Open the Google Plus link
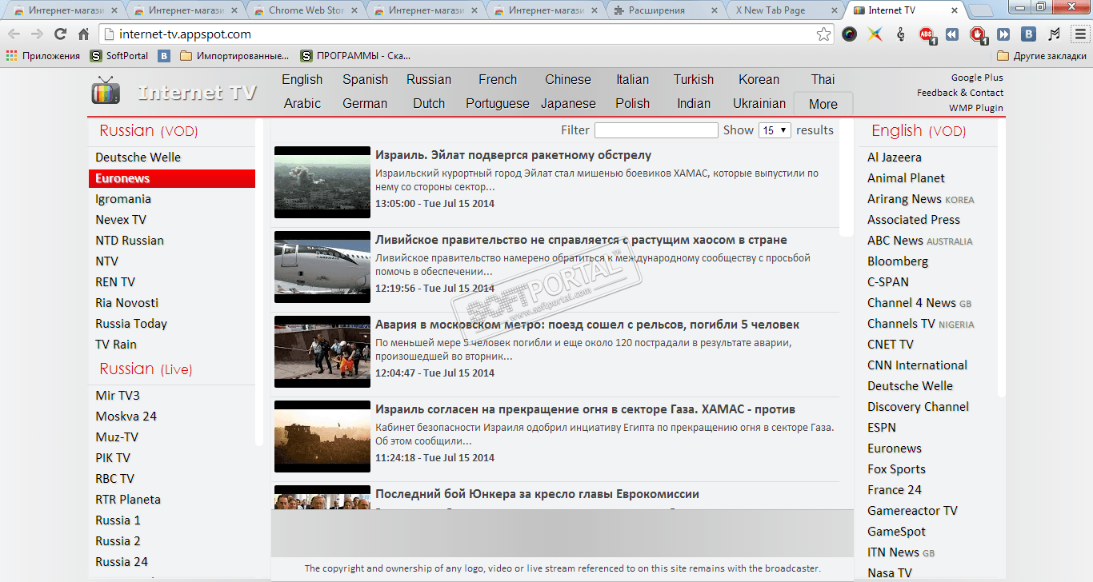Screen dimensions: 1093x582 point(977,78)
